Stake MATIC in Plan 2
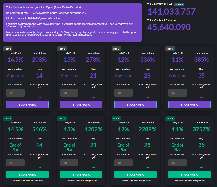The image size is (217, 187). (81, 105)
